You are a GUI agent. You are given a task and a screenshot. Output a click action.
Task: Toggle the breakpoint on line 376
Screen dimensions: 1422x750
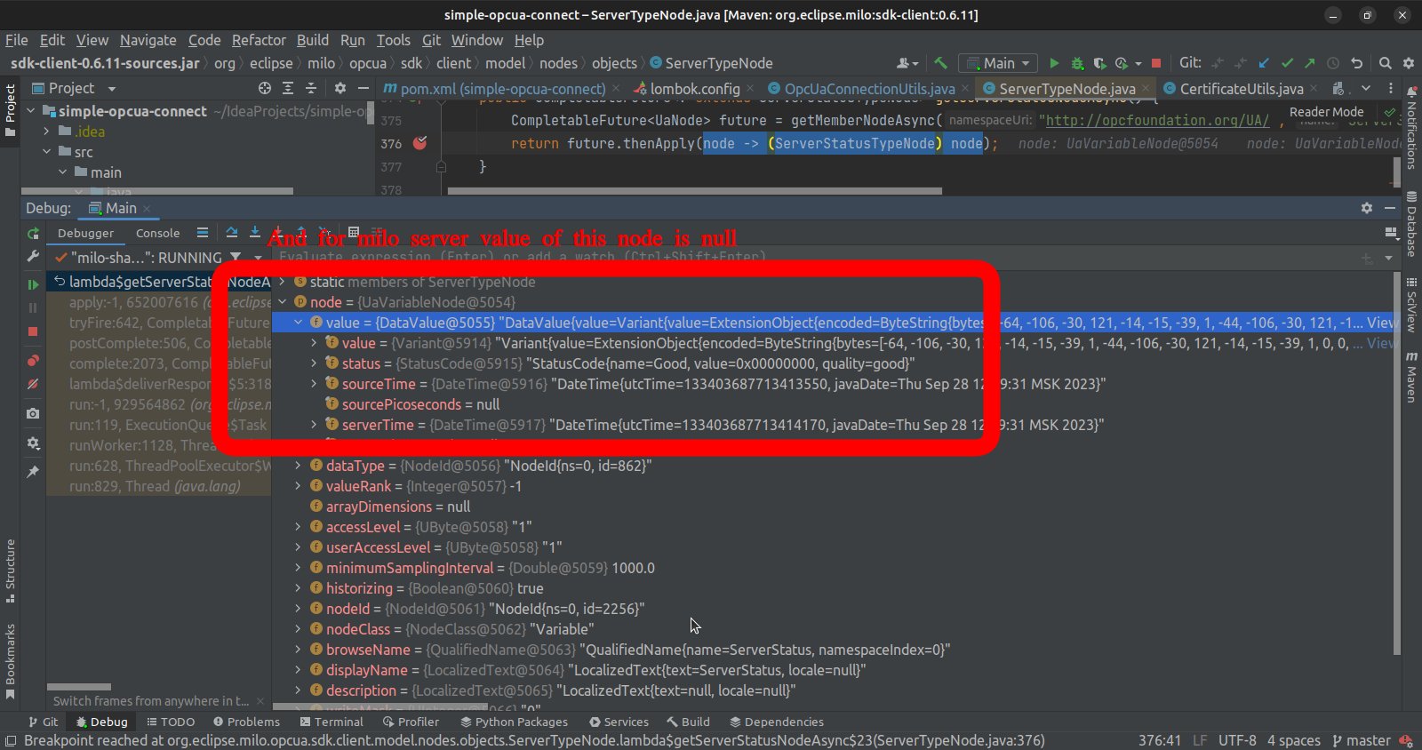(419, 143)
